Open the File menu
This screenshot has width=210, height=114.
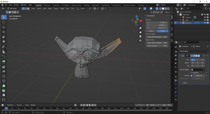(6, 5)
